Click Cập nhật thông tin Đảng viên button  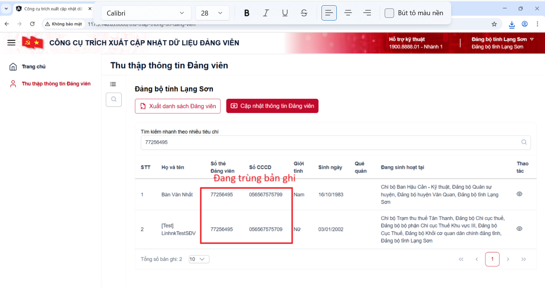272,106
